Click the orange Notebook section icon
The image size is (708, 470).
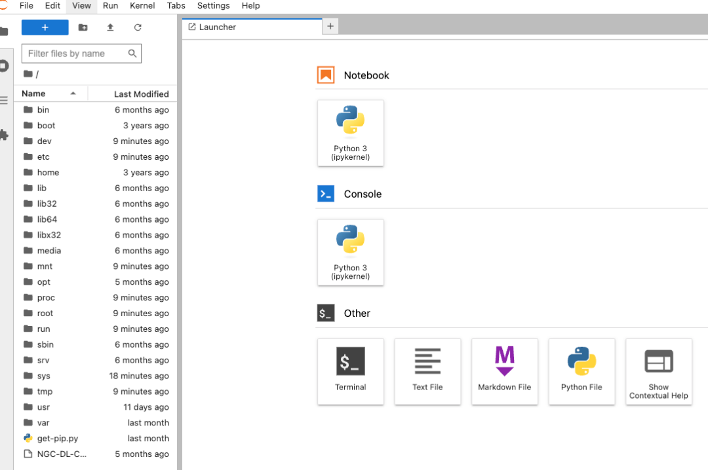coord(326,75)
